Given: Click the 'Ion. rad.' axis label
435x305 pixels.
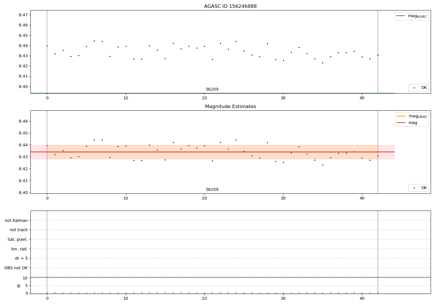Looking at the screenshot, I should 19,249.
